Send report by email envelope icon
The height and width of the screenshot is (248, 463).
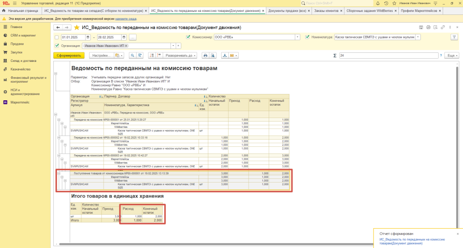[x=232, y=56]
